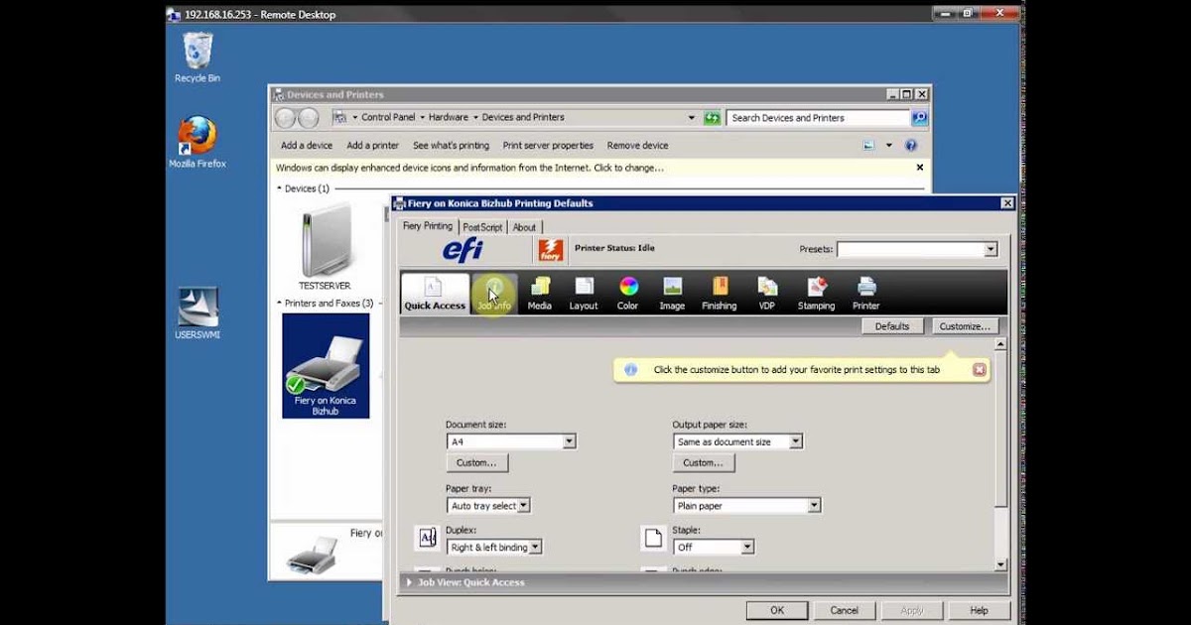Open Print server properties

point(548,145)
